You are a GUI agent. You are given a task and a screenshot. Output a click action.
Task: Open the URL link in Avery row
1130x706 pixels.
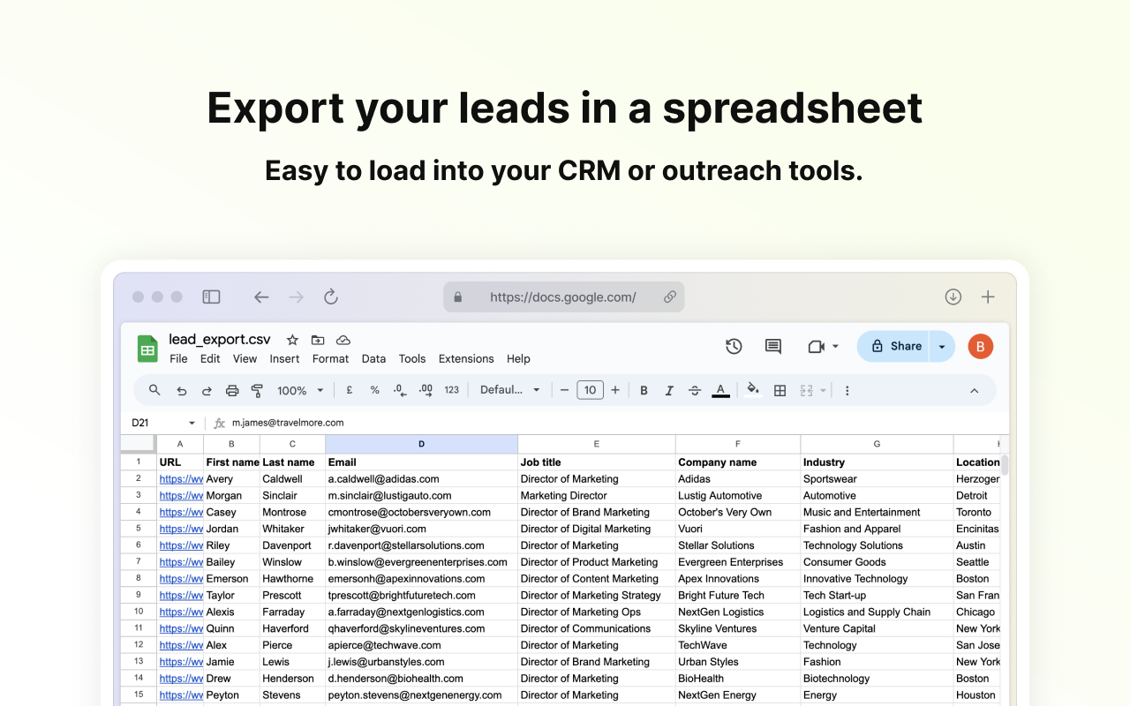coord(181,479)
